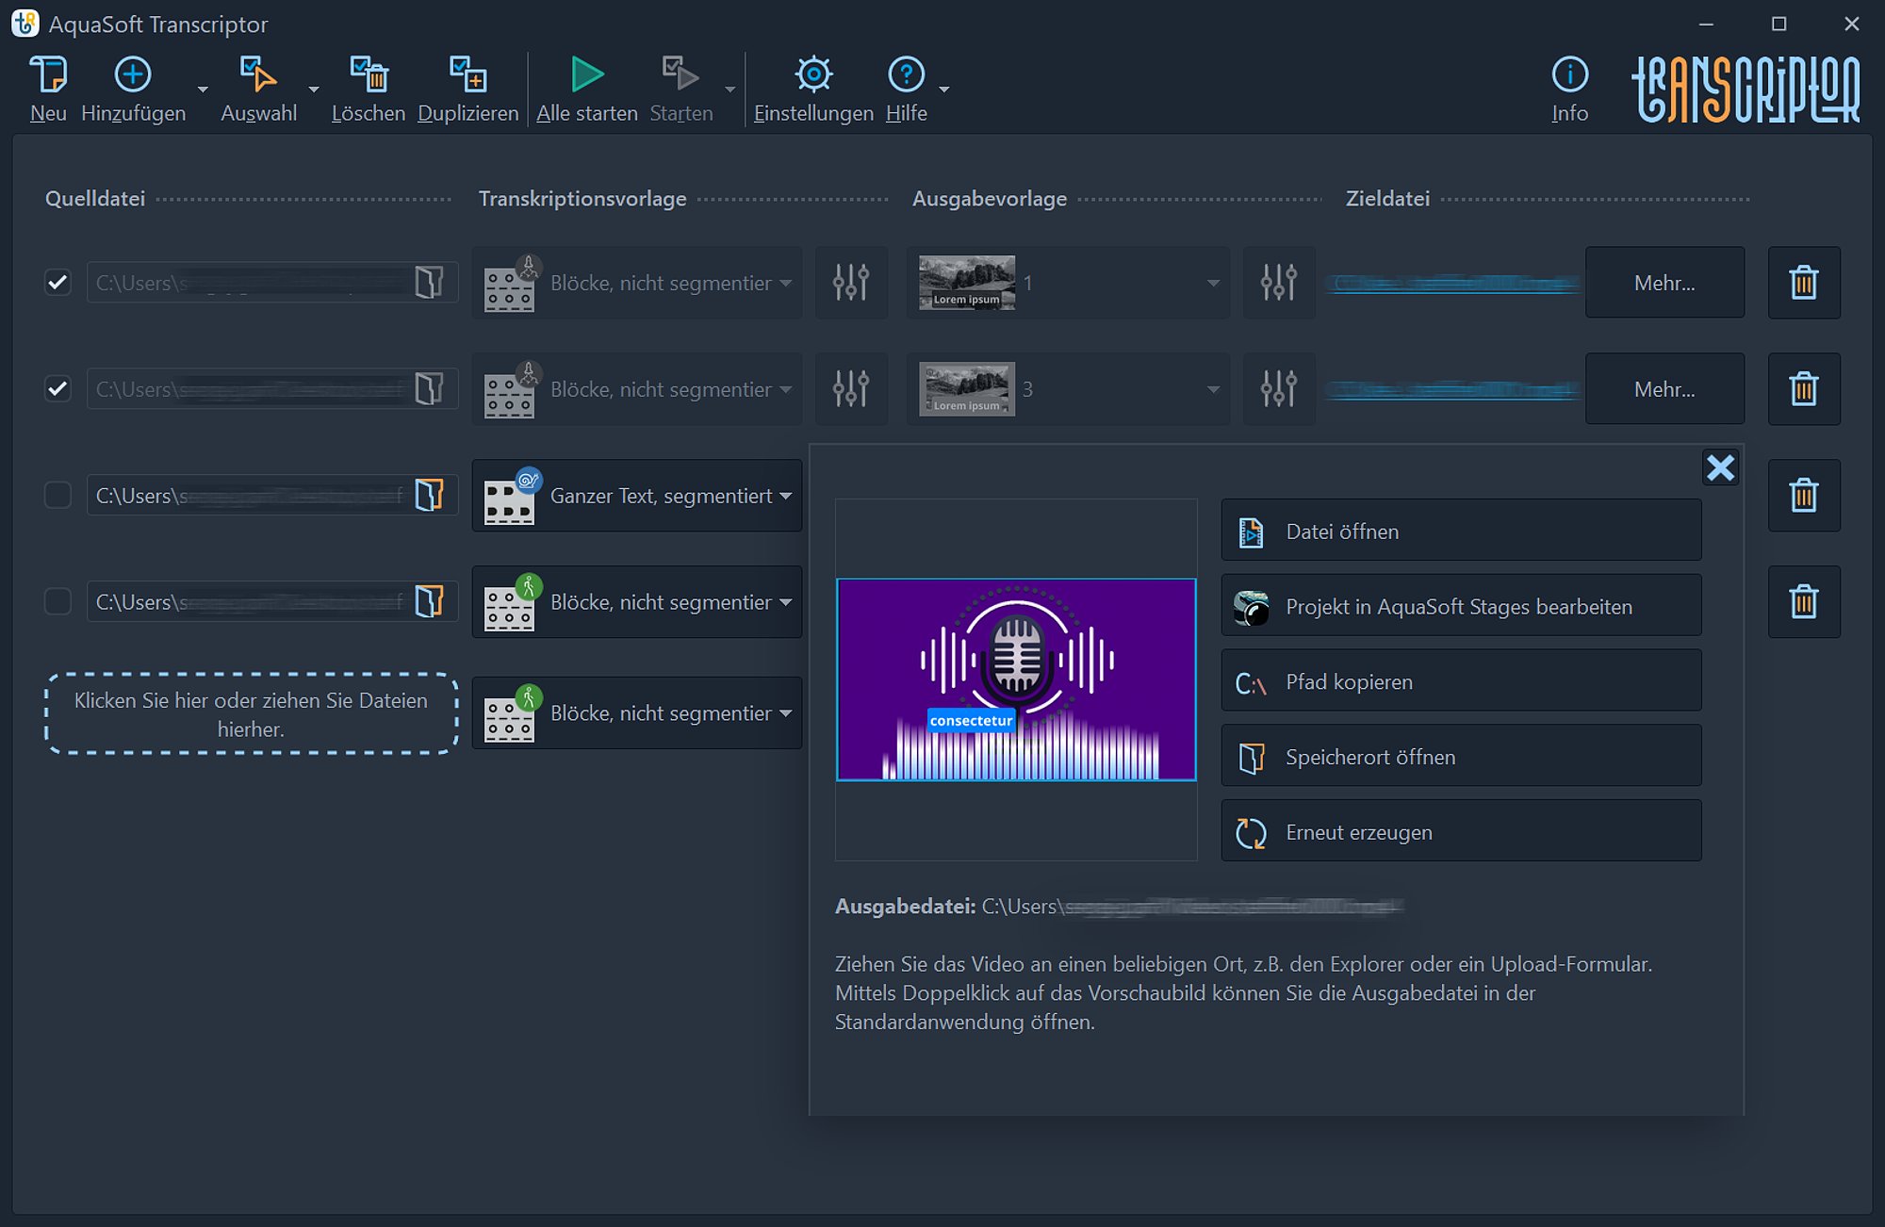
Task: Select Projekt in AquaSoft Stages bearbeiten
Action: (x=1461, y=606)
